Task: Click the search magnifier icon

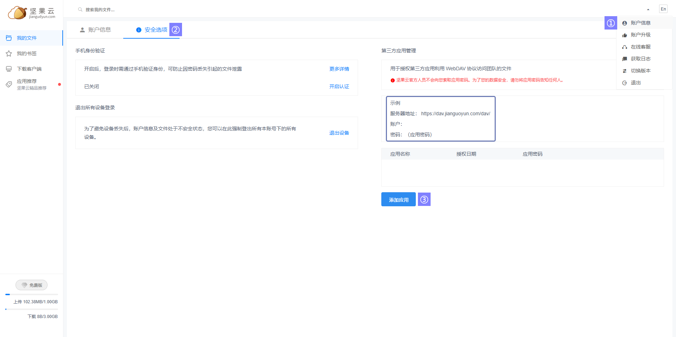Action: point(80,9)
